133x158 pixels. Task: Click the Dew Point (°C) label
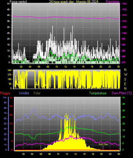[122, 93]
